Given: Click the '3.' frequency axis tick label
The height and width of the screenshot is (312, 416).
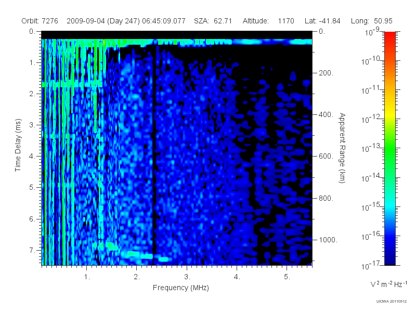Looking at the screenshot, I should pos(187,277).
